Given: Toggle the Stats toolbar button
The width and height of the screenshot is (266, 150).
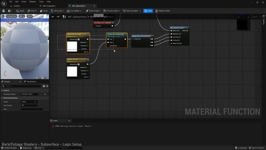Looking at the screenshot, I should tap(148, 11).
